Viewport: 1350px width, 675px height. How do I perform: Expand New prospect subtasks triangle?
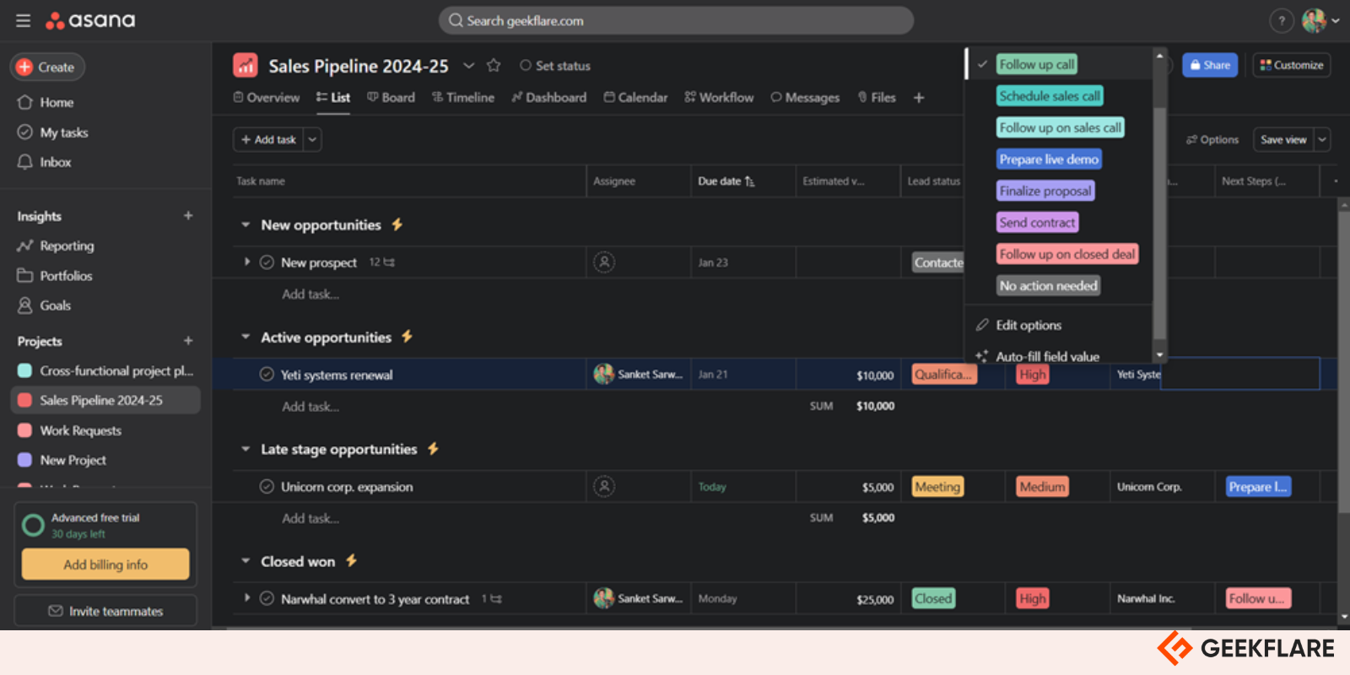pos(247,262)
